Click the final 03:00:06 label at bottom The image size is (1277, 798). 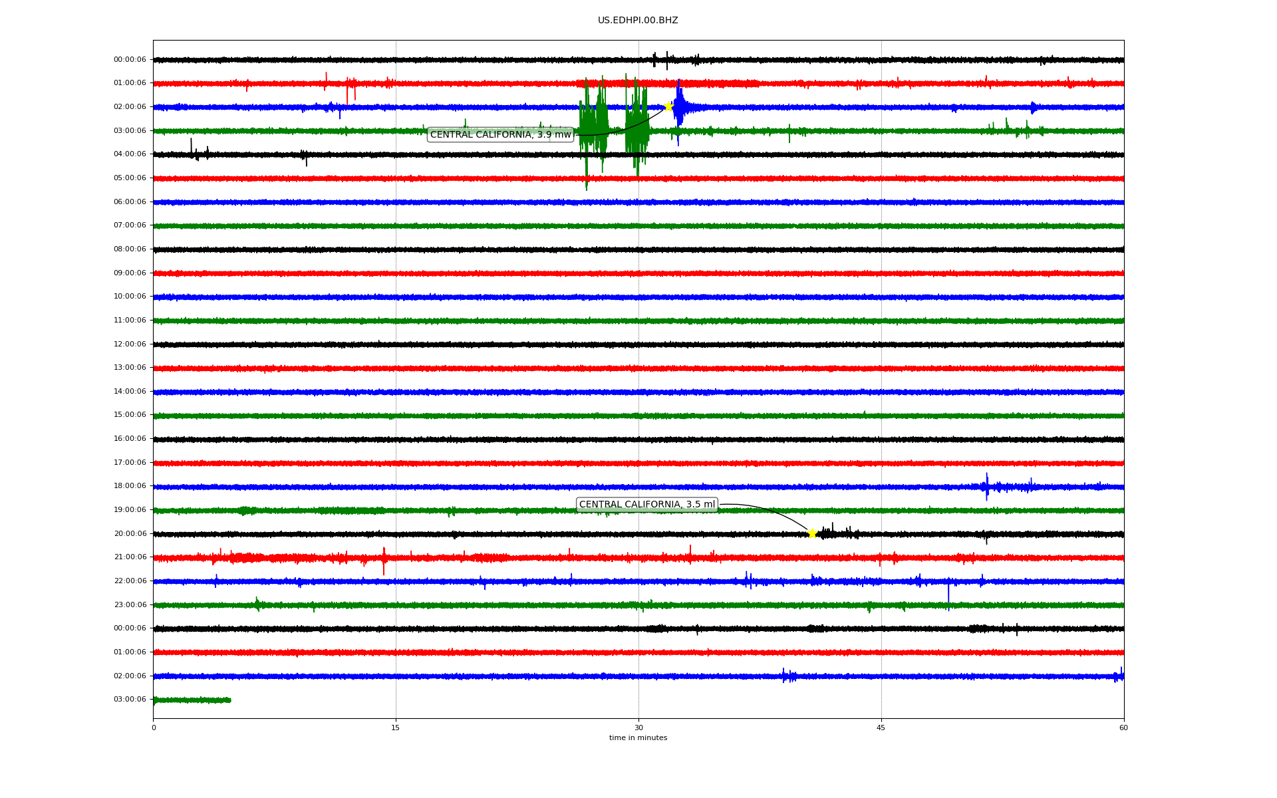click(x=130, y=700)
